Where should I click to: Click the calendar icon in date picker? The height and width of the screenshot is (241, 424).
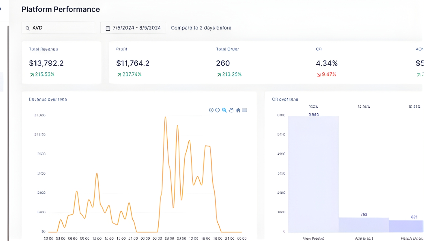point(108,28)
